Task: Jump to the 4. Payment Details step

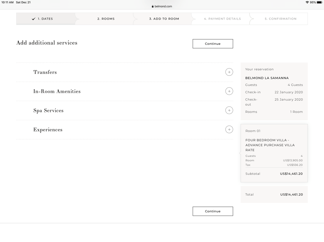Action: click(x=222, y=19)
